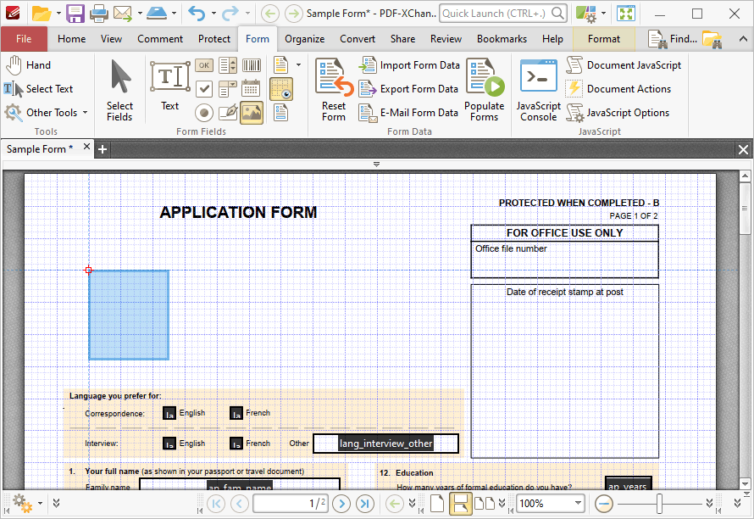The image size is (754, 519).
Task: Switch to the Organize tab
Action: [x=304, y=39]
